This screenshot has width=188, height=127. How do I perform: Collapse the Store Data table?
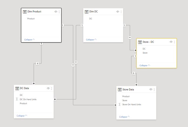[x=124, y=117]
